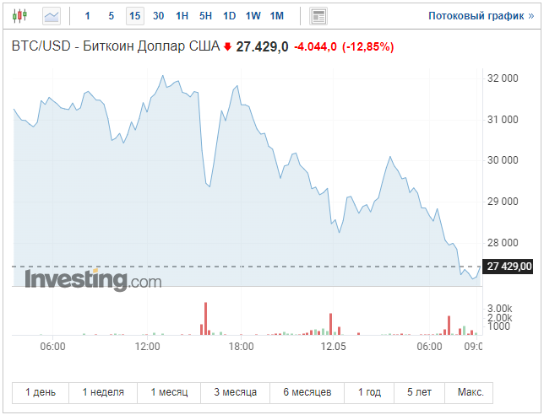
Task: Set interval to 1M
Action: coord(277,15)
